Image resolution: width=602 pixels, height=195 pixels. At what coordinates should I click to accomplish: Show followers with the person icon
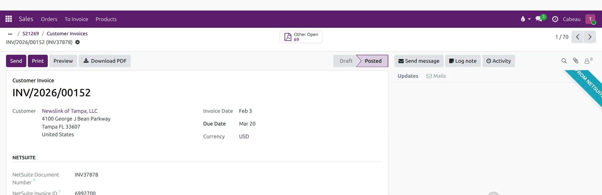588,61
